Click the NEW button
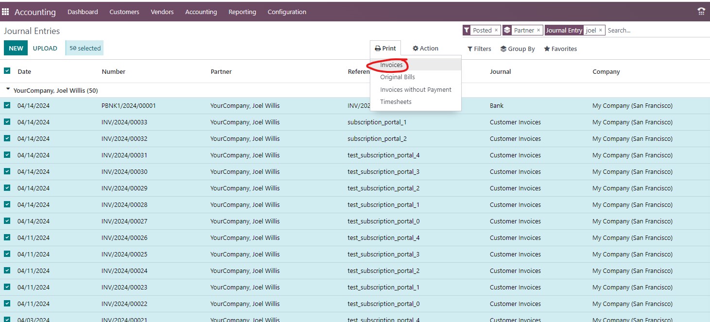Image resolution: width=710 pixels, height=322 pixels. click(16, 48)
